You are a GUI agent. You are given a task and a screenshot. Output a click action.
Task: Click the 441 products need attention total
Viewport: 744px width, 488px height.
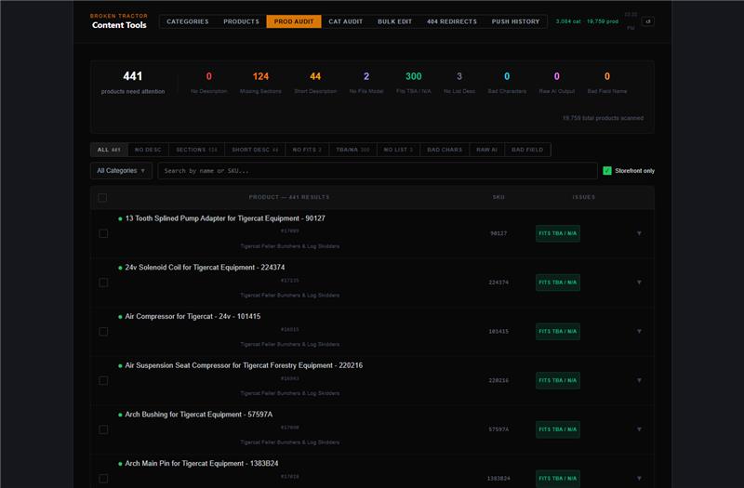pyautogui.click(x=133, y=82)
